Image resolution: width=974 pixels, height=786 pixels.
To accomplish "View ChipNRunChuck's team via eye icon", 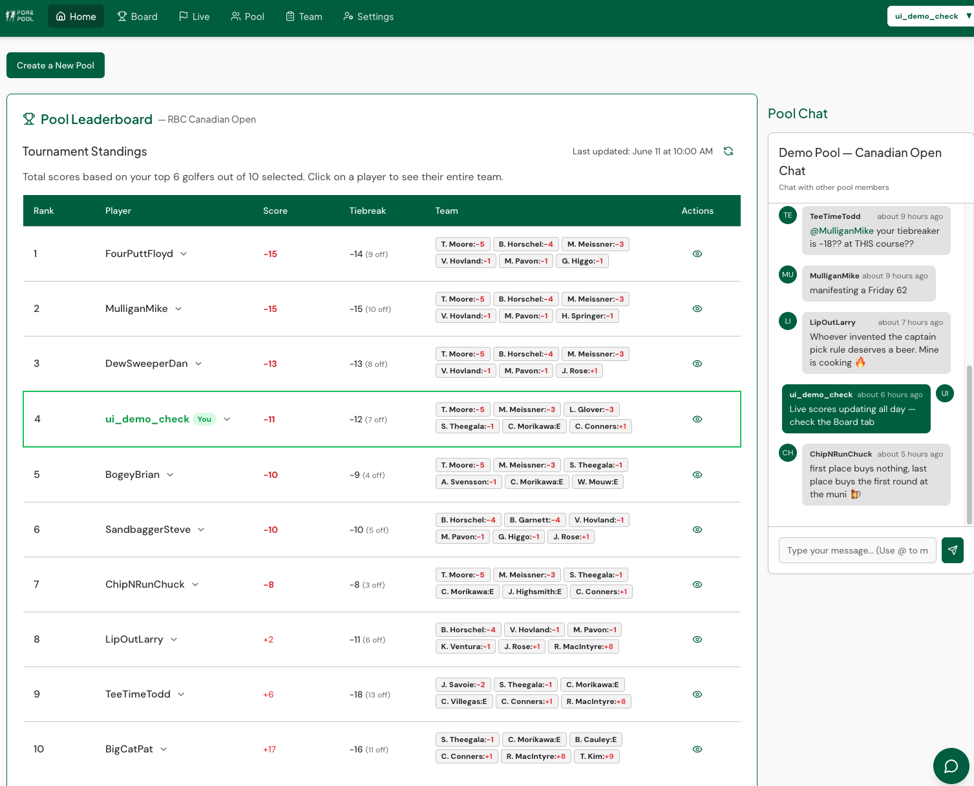I will click(x=697, y=584).
